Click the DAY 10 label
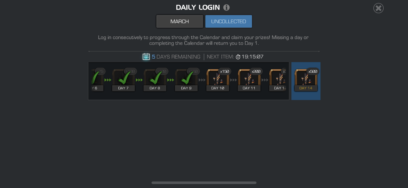This screenshot has width=408, height=188. (218, 88)
